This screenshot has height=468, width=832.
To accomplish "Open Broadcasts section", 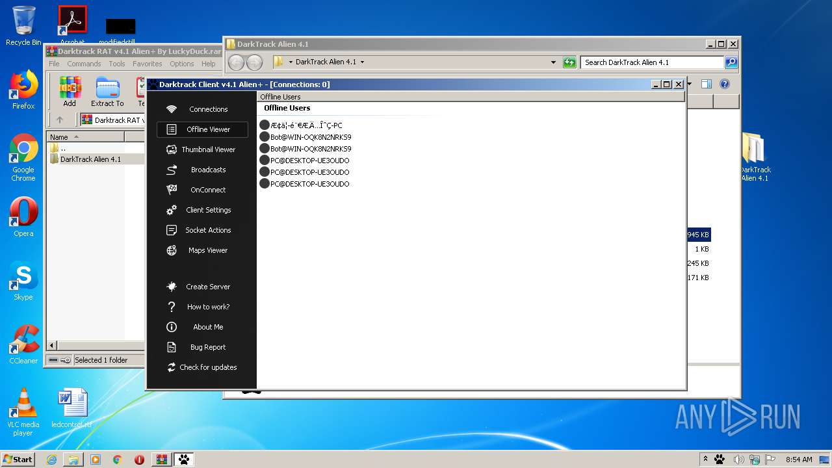I will 202,170.
